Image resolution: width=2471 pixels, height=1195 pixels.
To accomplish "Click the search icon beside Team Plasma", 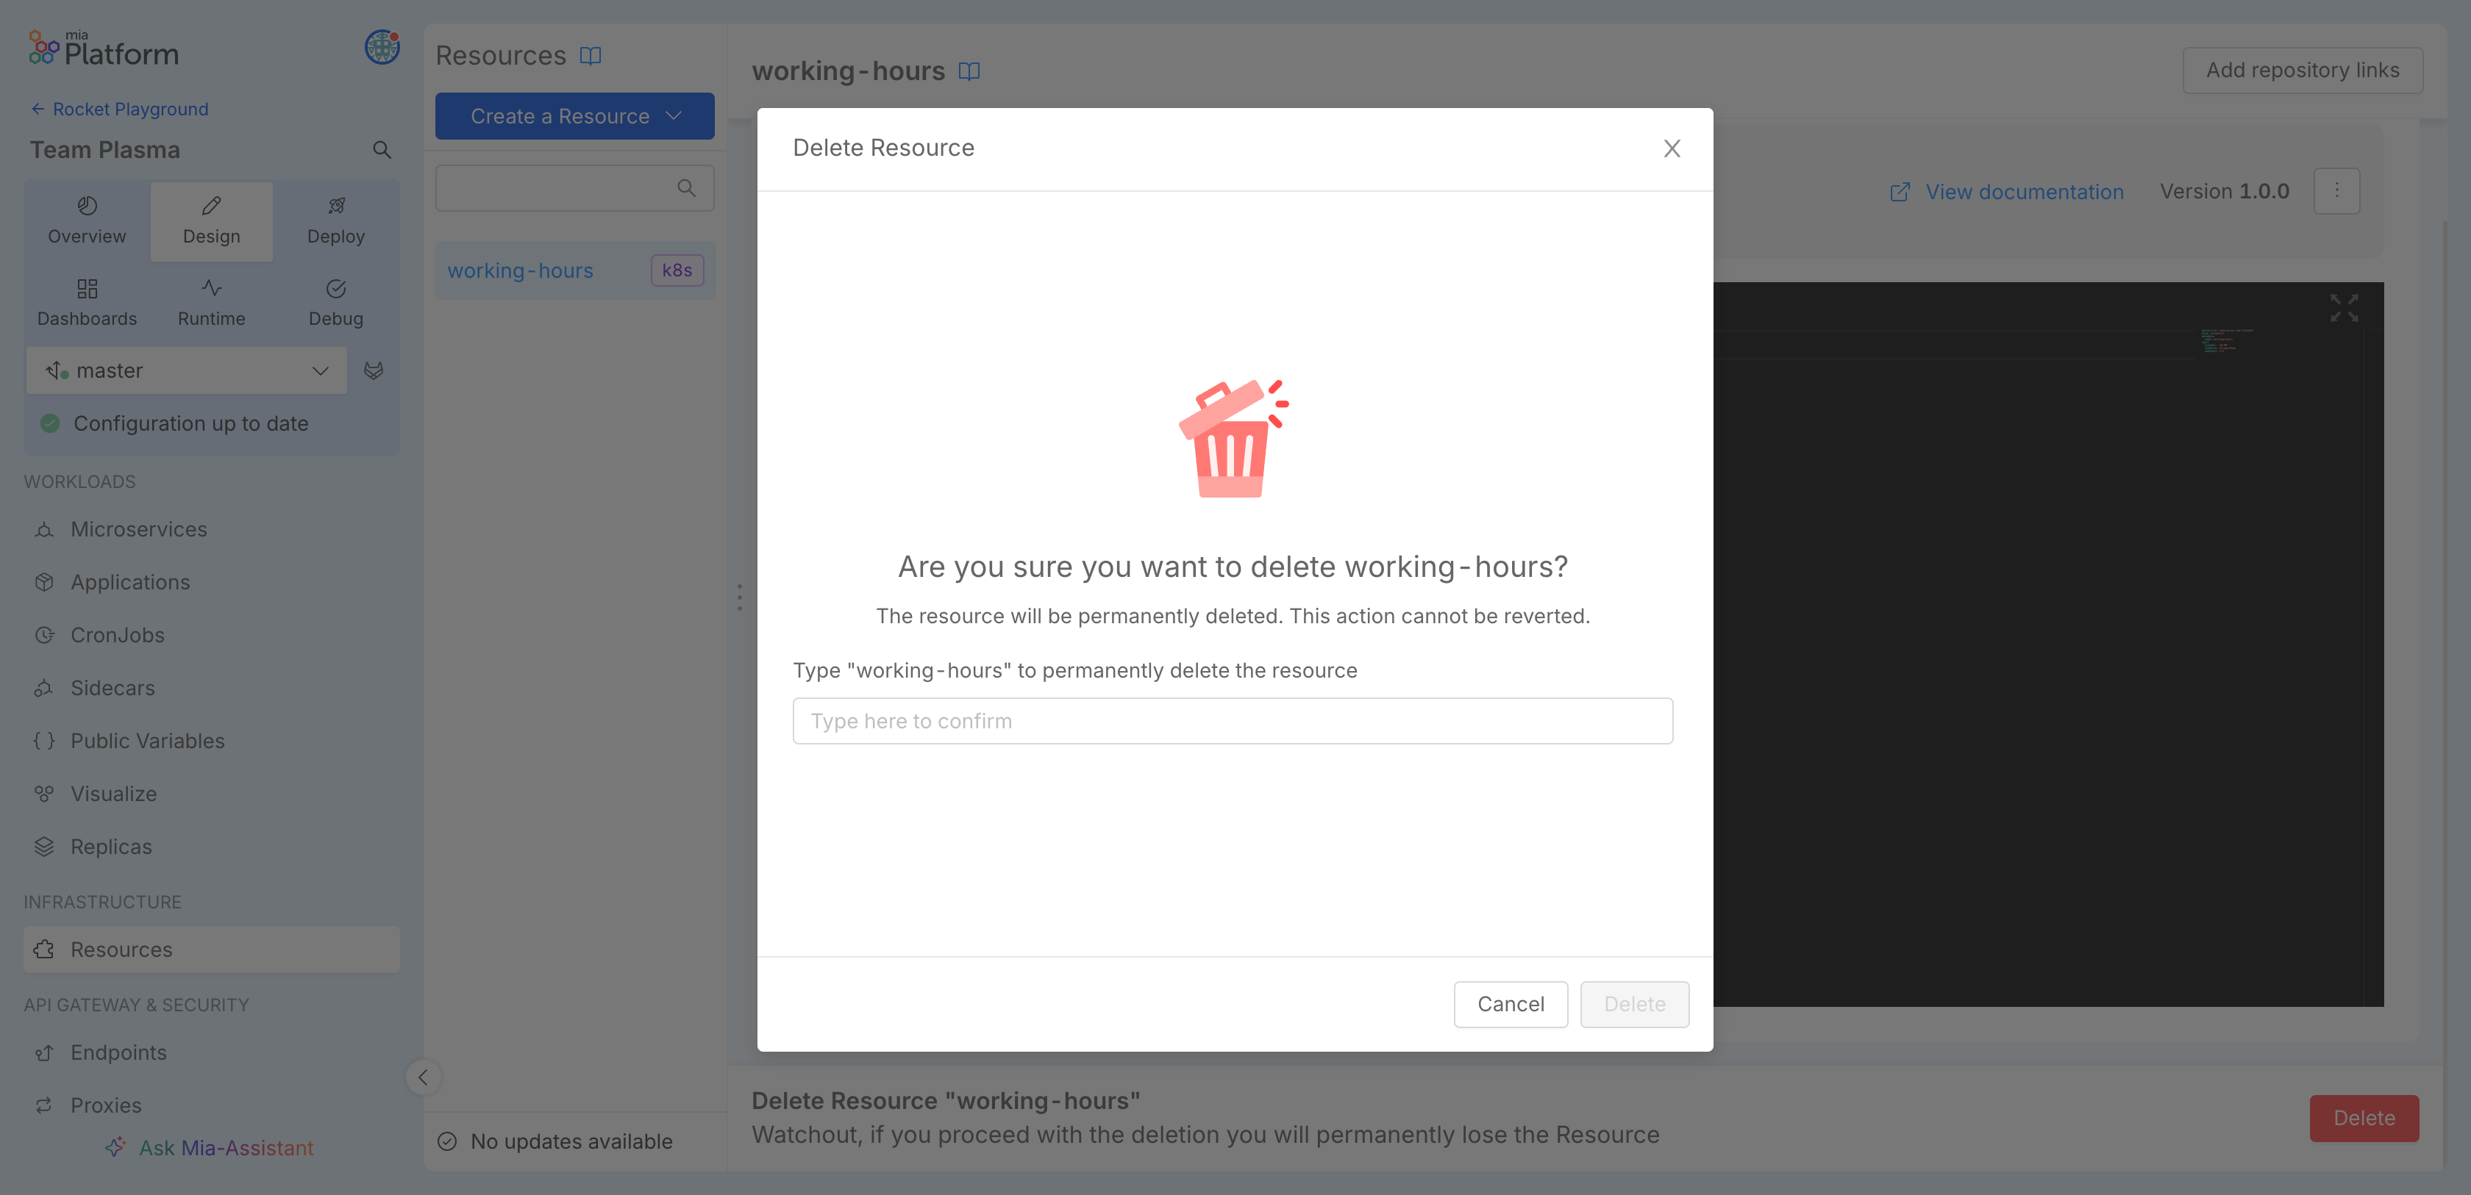I will pos(381,149).
